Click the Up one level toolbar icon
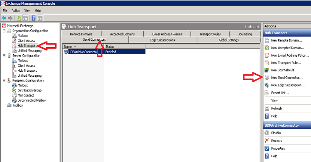311x162 pixels. pyautogui.click(x=19, y=18)
